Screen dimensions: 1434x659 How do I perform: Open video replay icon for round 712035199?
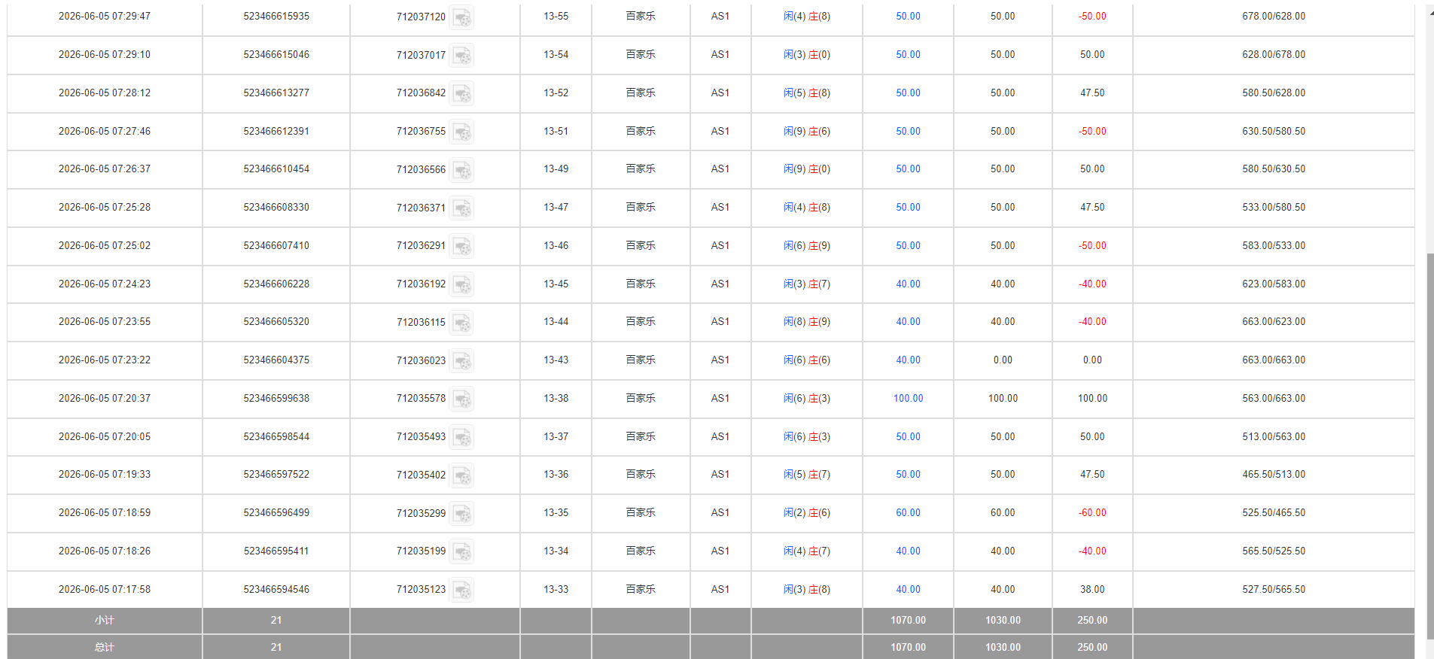(x=461, y=551)
